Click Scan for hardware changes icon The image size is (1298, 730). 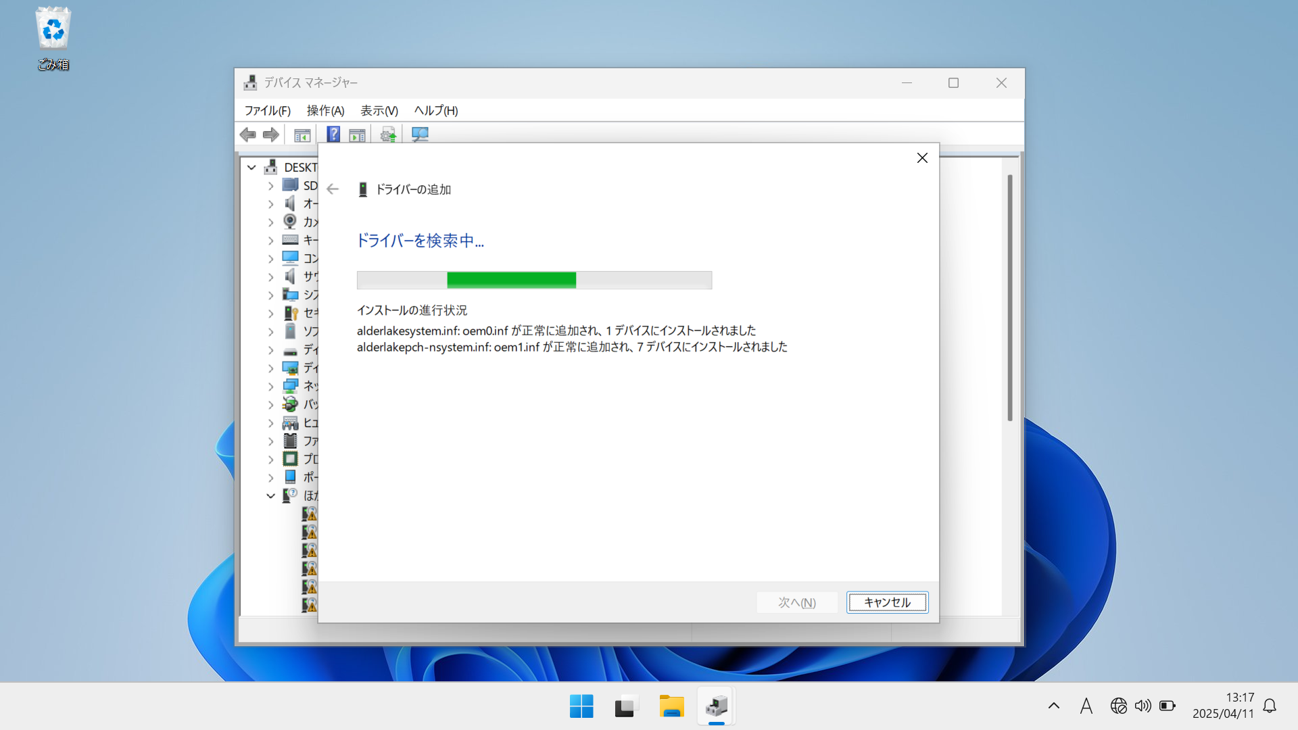click(420, 135)
